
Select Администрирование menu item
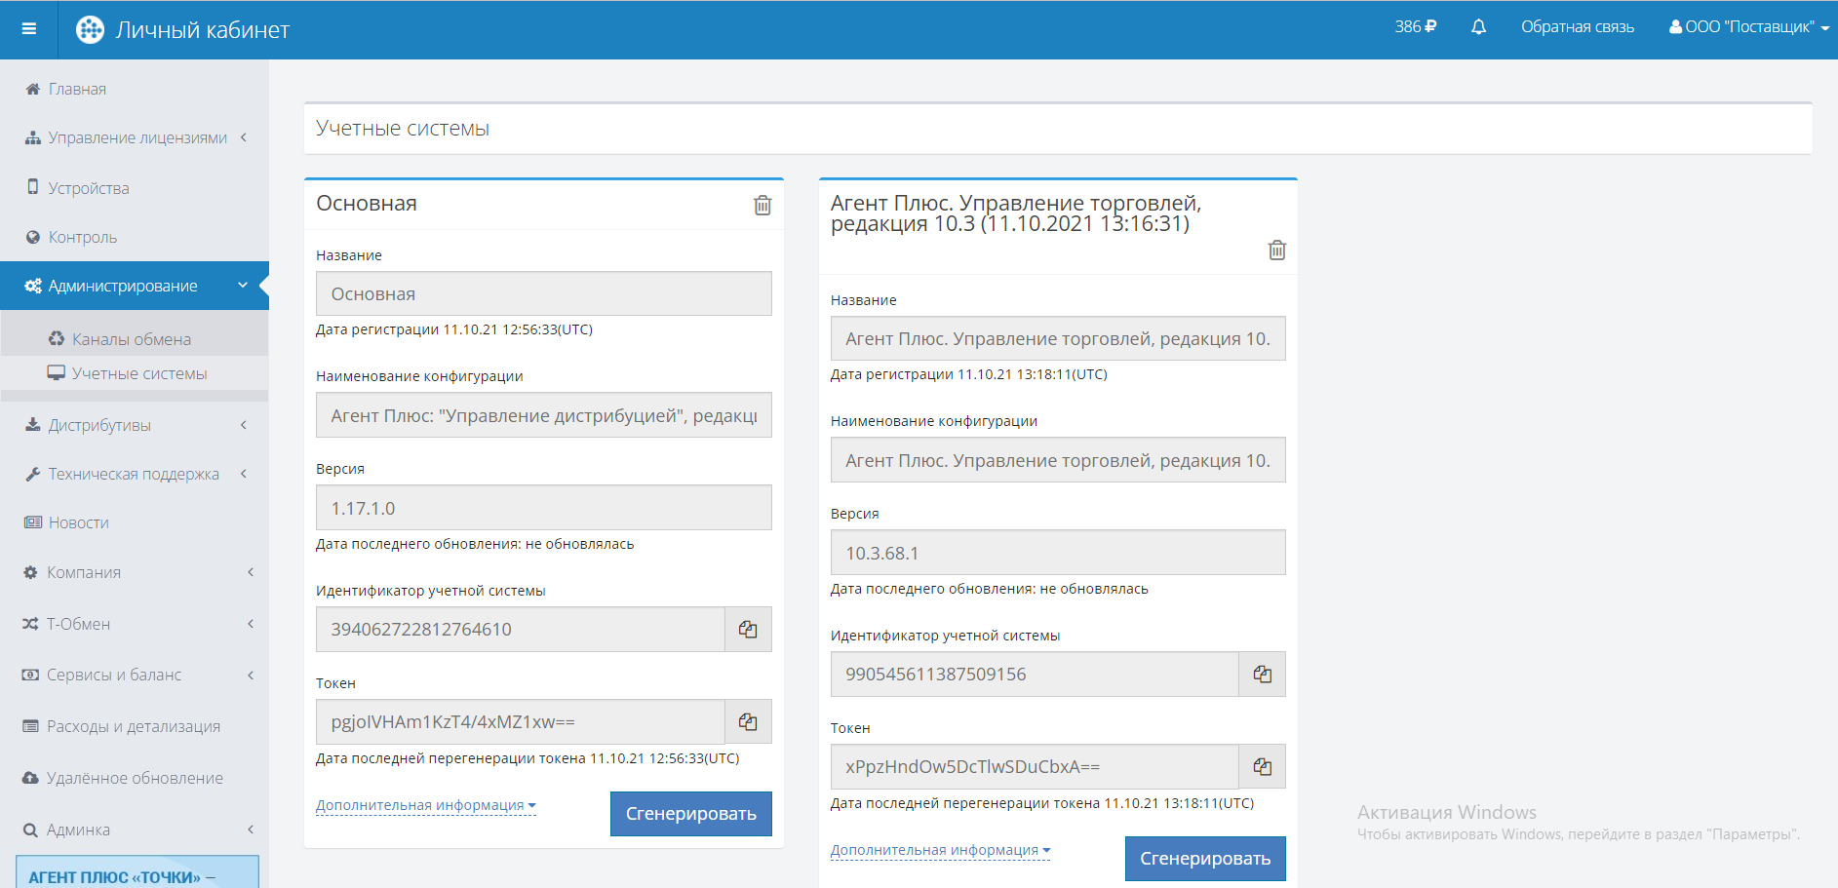[x=135, y=286]
